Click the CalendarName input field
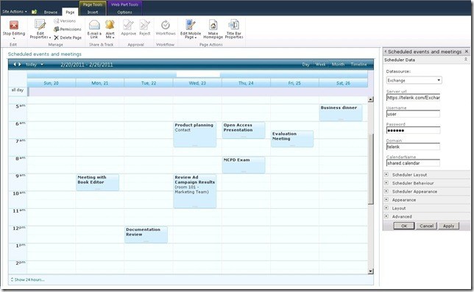This screenshot has width=474, height=292. [413, 163]
